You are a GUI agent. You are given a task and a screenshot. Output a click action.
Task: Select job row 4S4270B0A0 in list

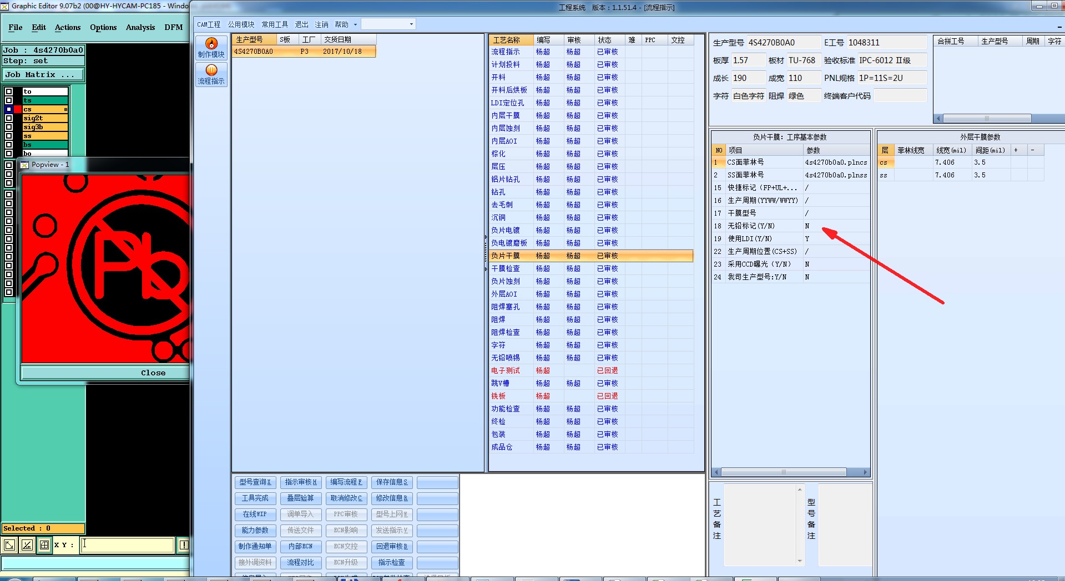click(x=304, y=52)
